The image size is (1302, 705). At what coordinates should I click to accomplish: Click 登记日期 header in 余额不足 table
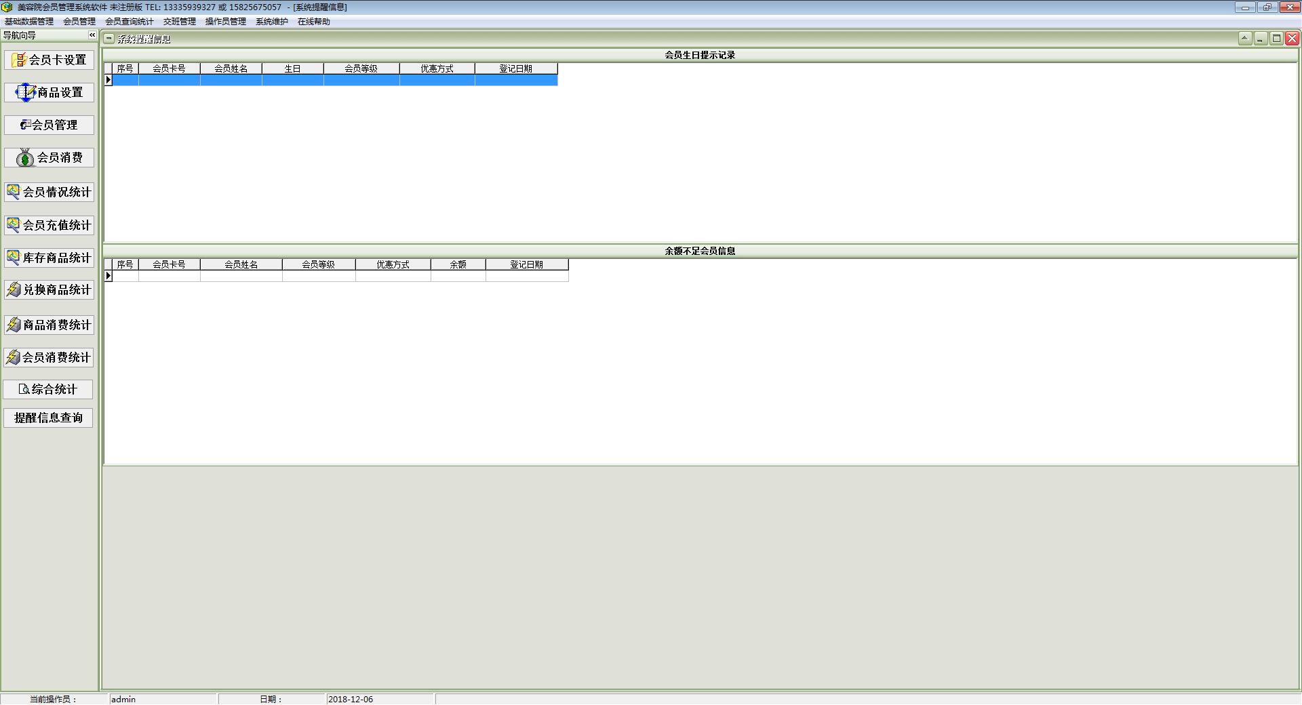click(x=527, y=264)
